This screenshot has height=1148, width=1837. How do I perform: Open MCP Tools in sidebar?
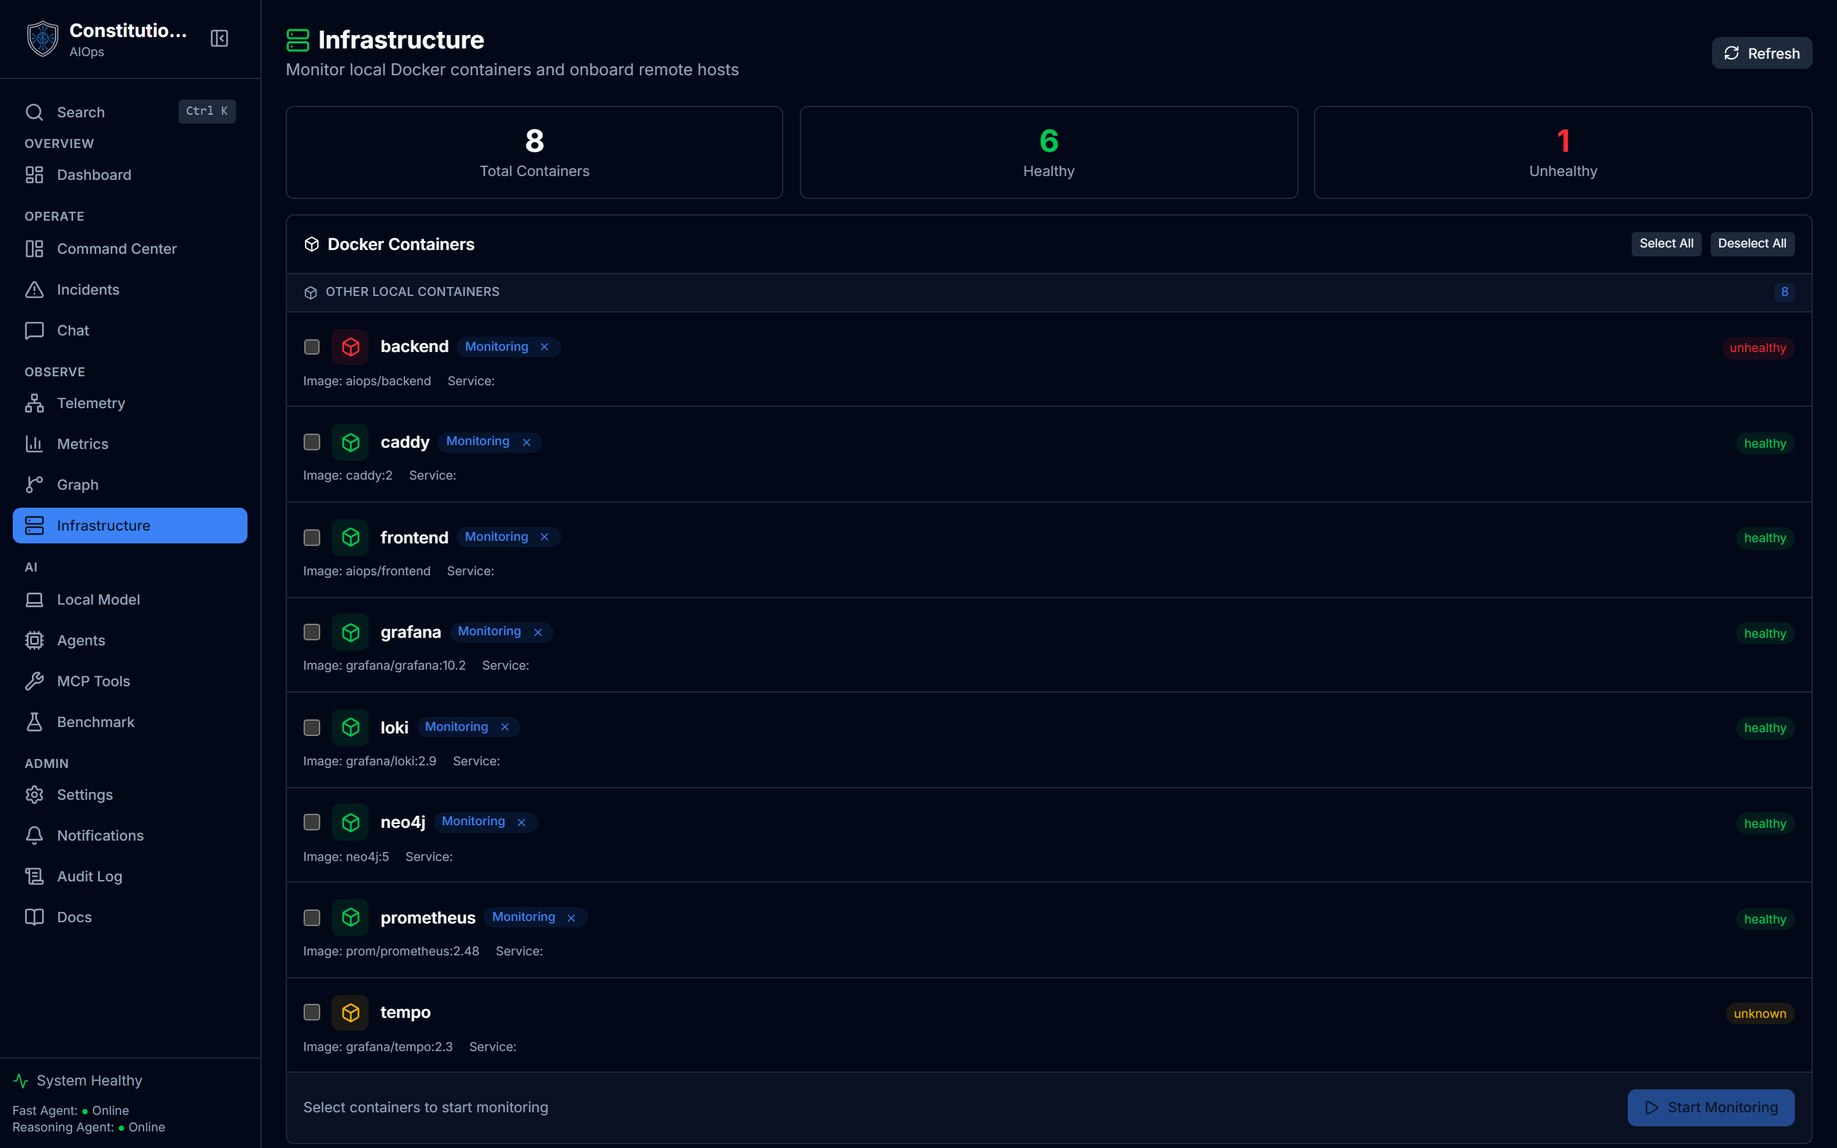click(130, 681)
